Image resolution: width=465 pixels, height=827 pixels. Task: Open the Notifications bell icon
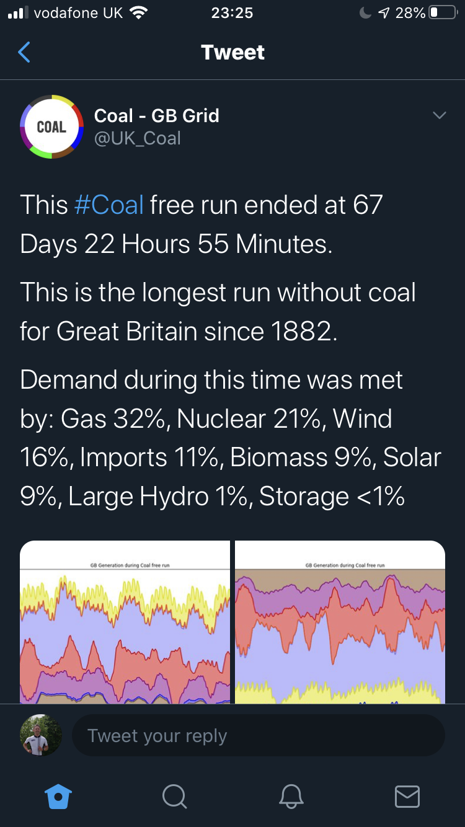pyautogui.click(x=291, y=795)
